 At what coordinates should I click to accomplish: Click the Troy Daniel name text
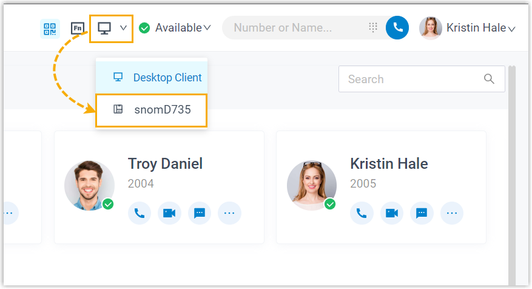point(165,164)
